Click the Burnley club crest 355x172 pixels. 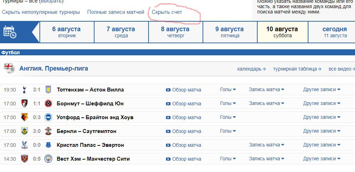(25, 131)
